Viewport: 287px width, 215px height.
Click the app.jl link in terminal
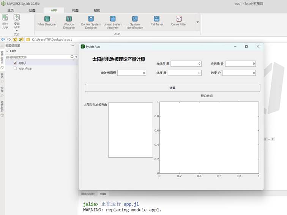[131, 204]
